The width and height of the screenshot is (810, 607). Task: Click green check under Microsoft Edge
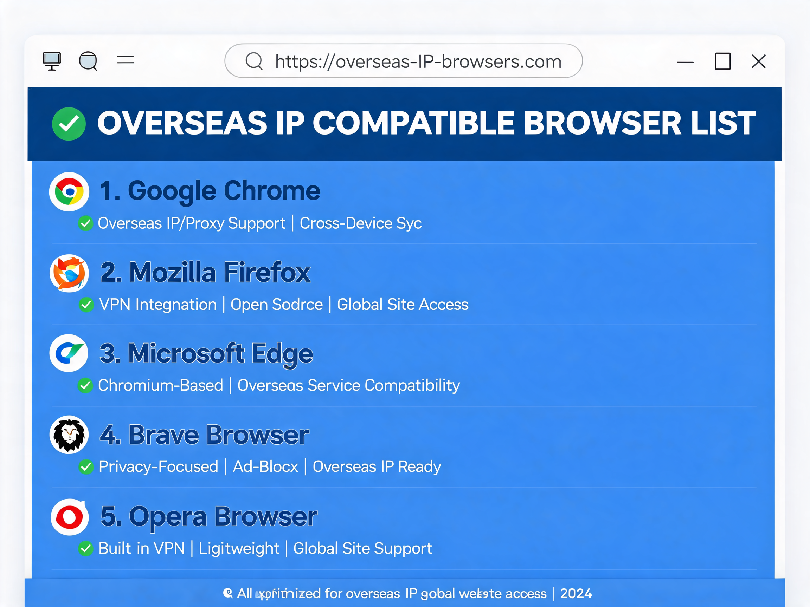click(85, 385)
